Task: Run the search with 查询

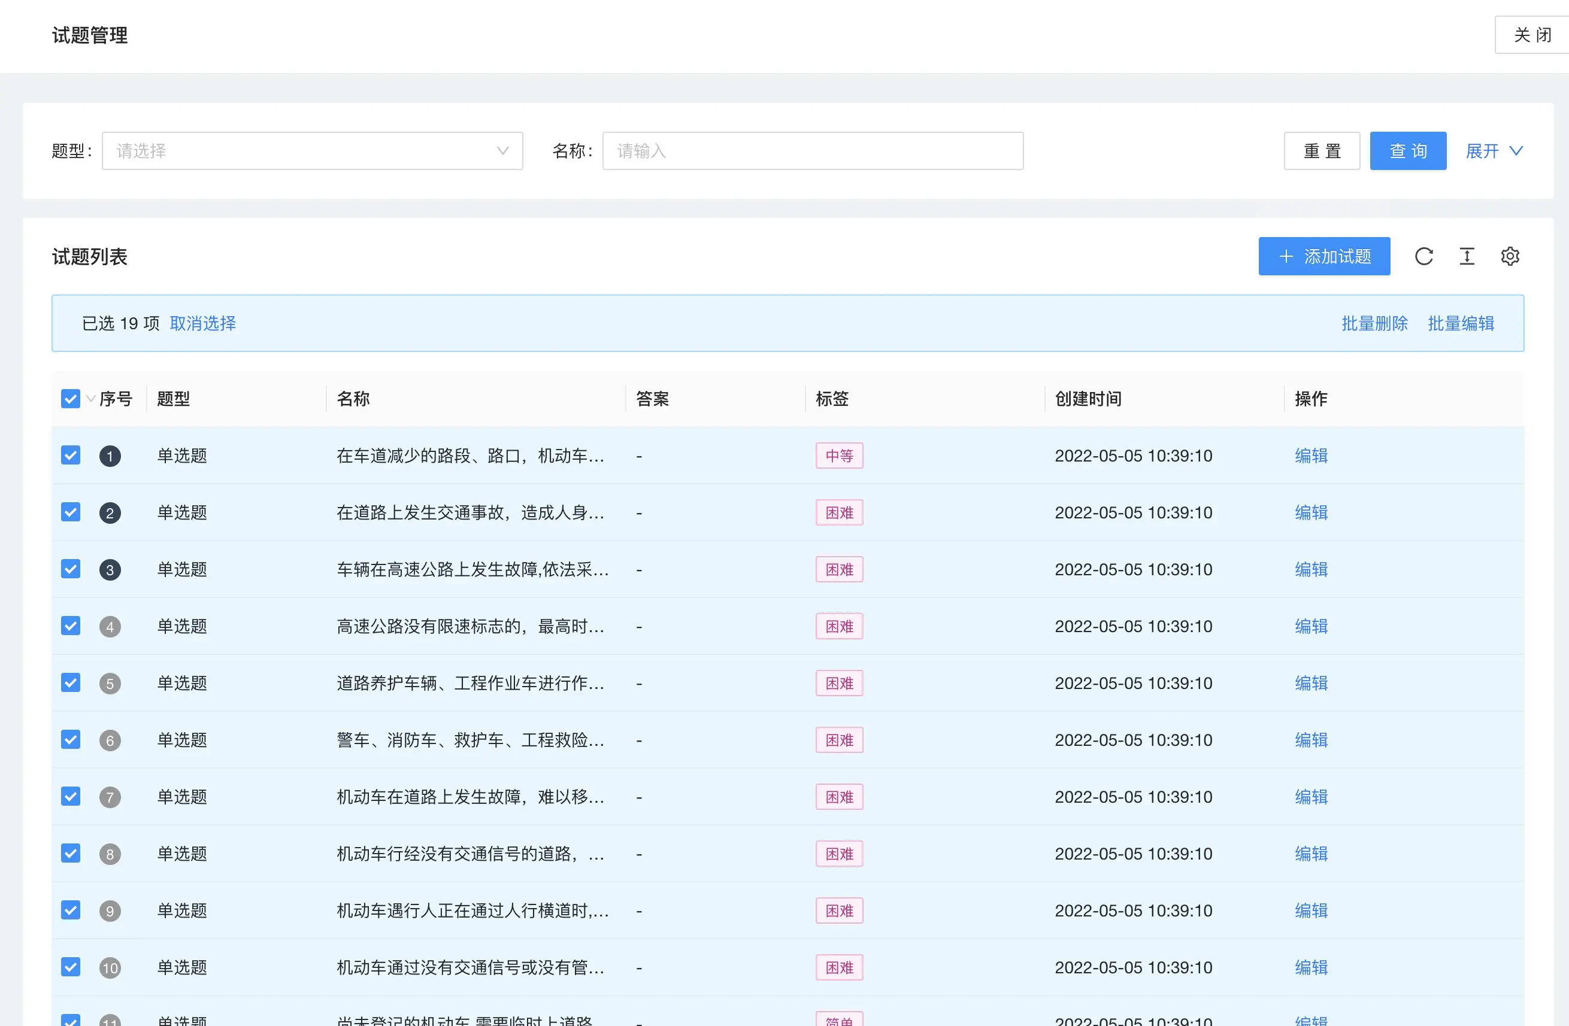Action: click(1407, 151)
